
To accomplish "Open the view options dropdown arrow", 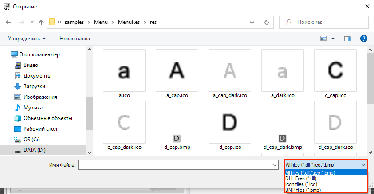I will 333,39.
